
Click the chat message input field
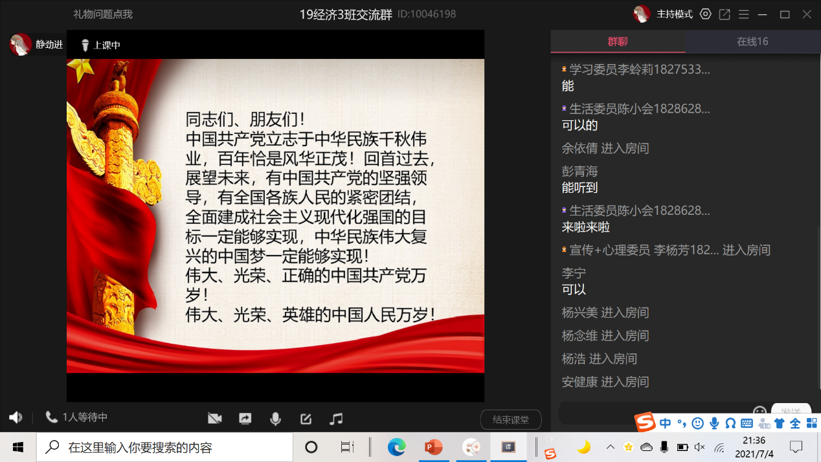654,412
